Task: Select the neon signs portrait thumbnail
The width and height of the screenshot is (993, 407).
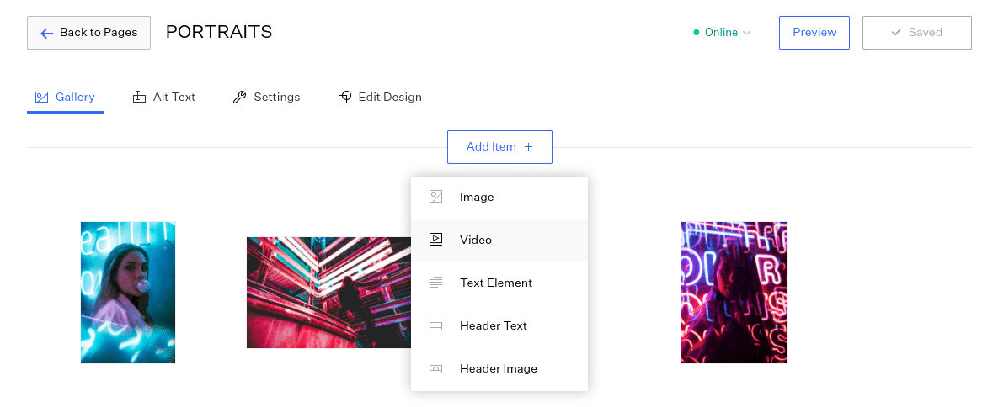Action: click(734, 293)
